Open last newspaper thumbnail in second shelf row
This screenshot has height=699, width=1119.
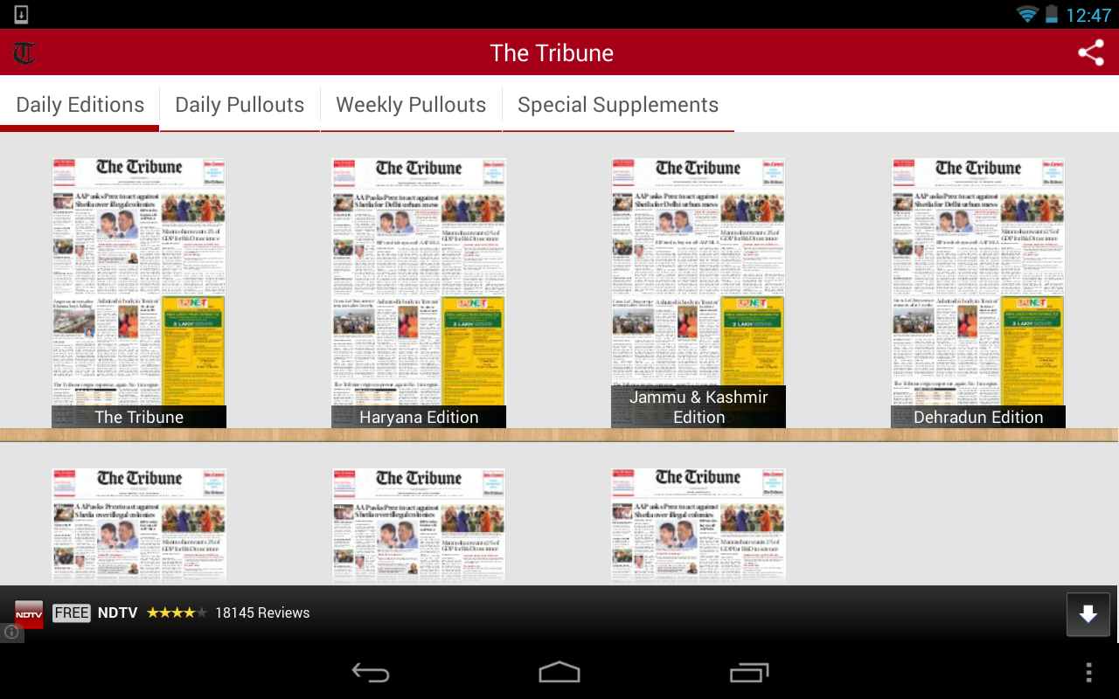point(699,526)
